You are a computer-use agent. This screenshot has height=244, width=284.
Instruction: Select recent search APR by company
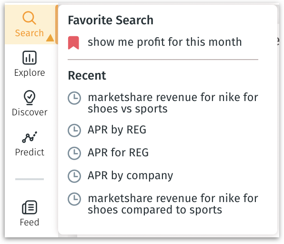[x=130, y=176]
